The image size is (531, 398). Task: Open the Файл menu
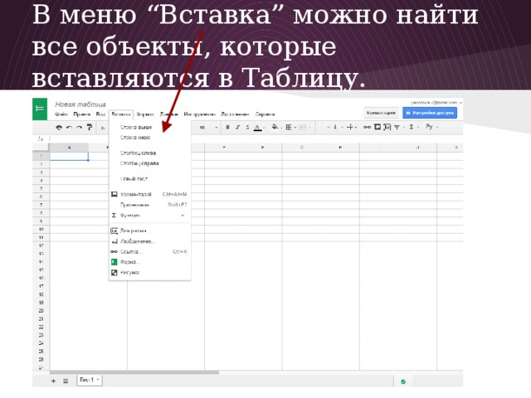point(61,114)
